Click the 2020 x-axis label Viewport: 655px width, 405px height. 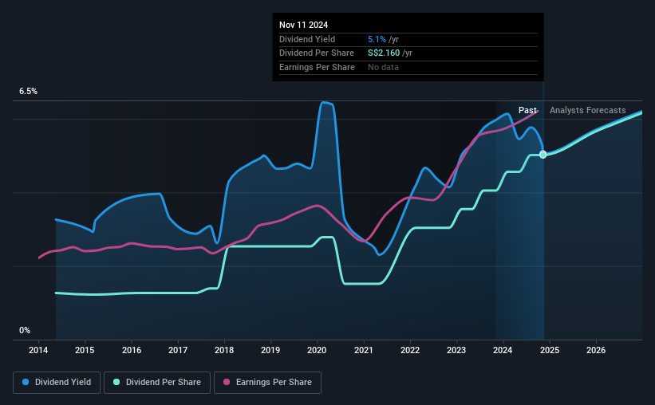point(317,350)
